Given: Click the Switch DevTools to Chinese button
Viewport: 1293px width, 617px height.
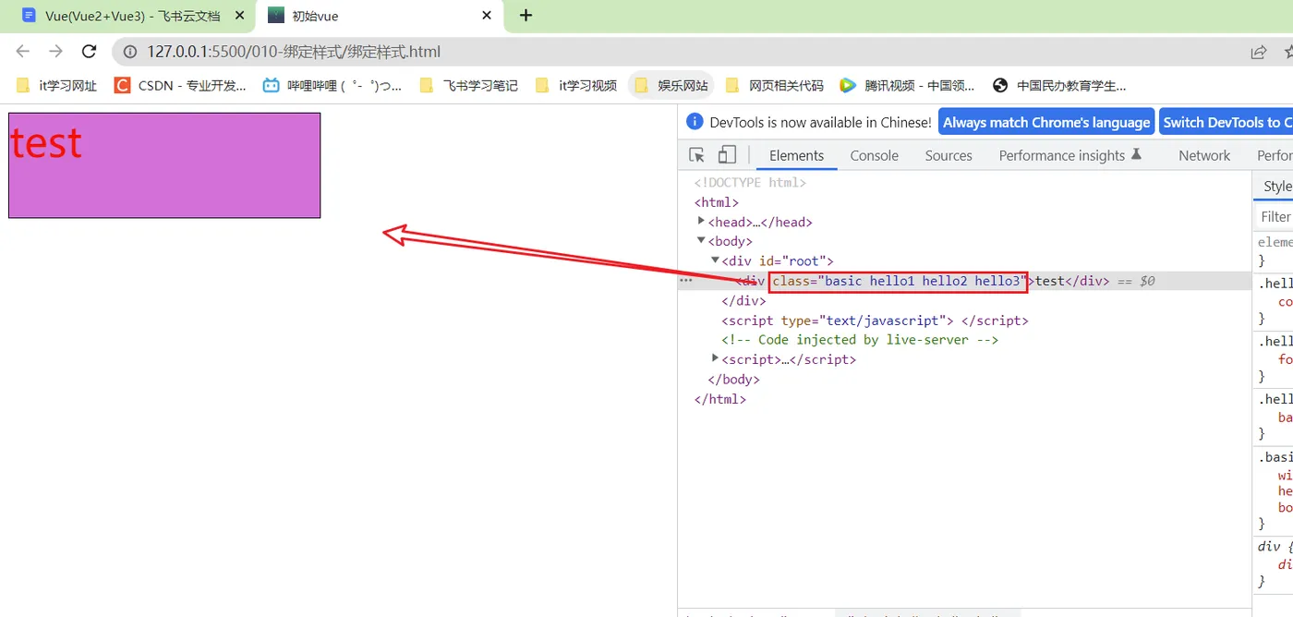Looking at the screenshot, I should click(1227, 122).
